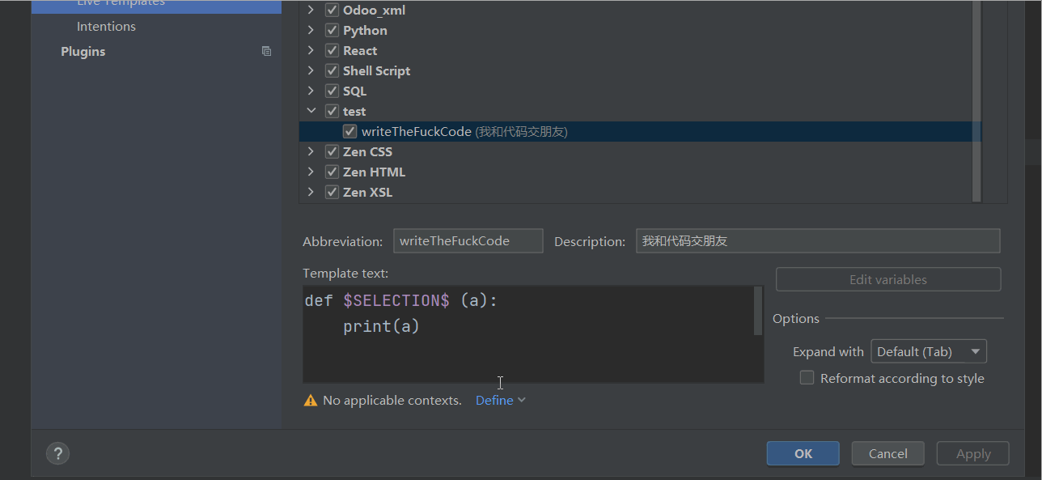Expand the Zen HTML template group
The width and height of the screenshot is (1042, 480).
point(311,172)
